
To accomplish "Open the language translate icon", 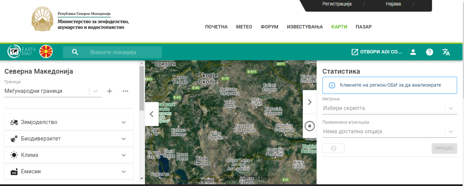I will tap(446, 52).
